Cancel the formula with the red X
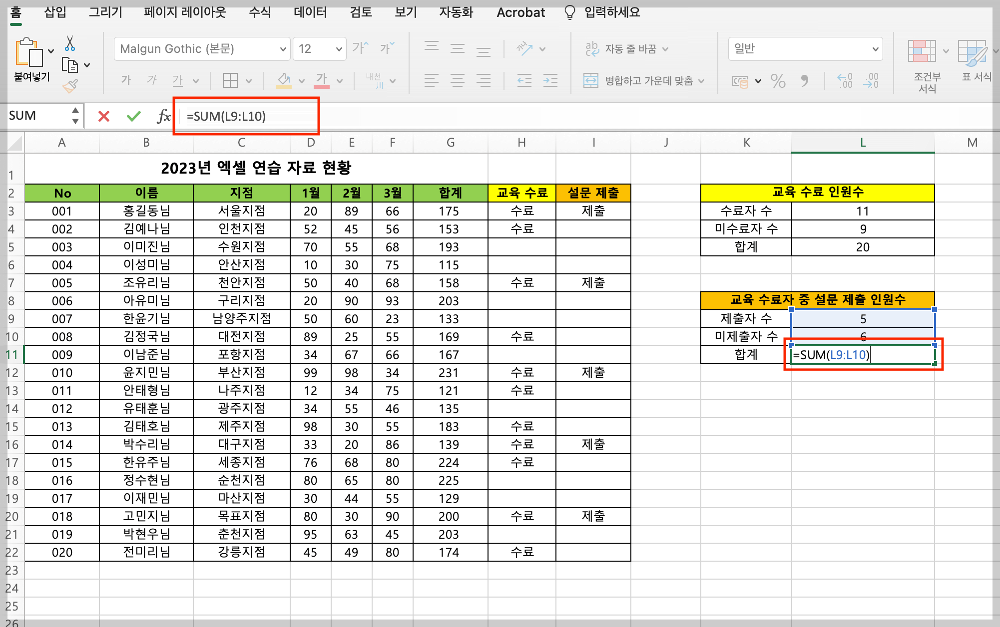The image size is (1000, 627). click(x=103, y=116)
